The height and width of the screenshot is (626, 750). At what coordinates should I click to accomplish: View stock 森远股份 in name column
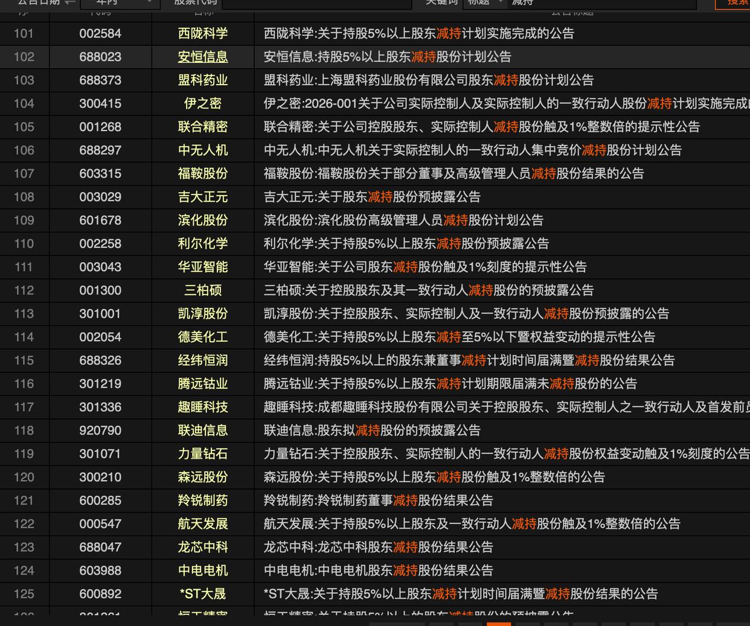(203, 477)
